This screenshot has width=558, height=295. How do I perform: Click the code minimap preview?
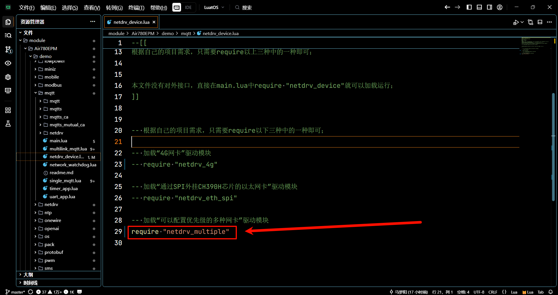tap(535, 46)
